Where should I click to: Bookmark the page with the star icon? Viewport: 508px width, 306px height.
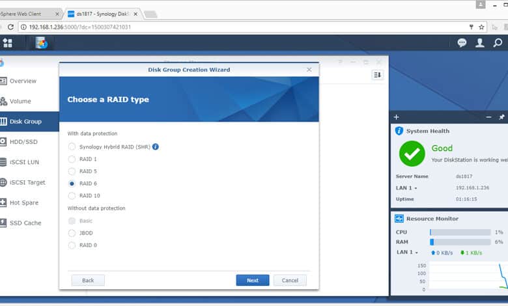point(481,27)
